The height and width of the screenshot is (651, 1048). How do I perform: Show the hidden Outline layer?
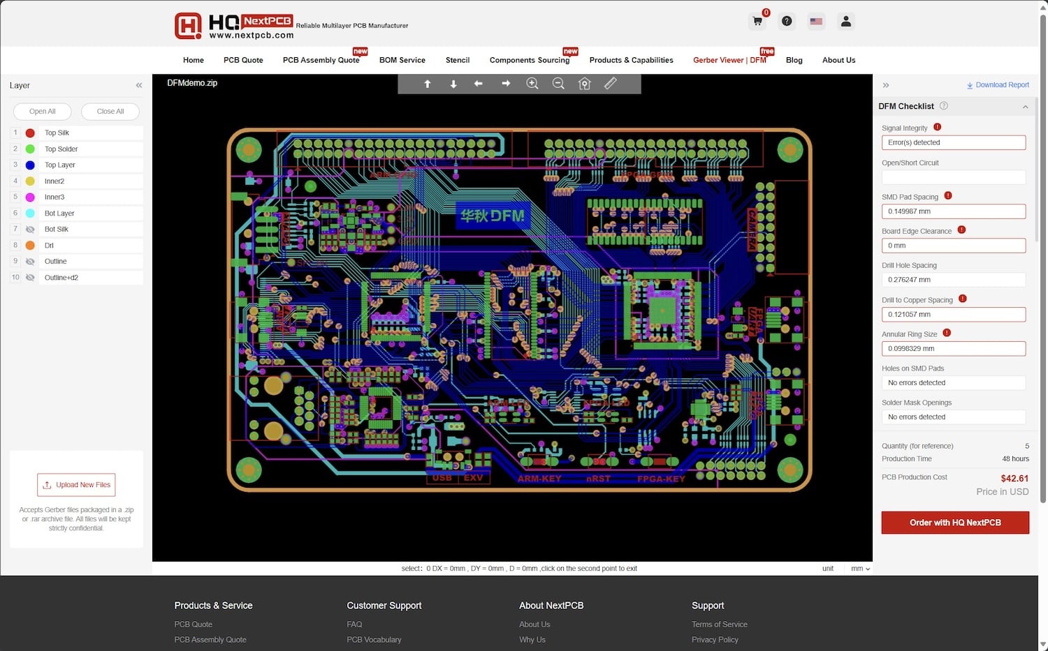tap(30, 261)
